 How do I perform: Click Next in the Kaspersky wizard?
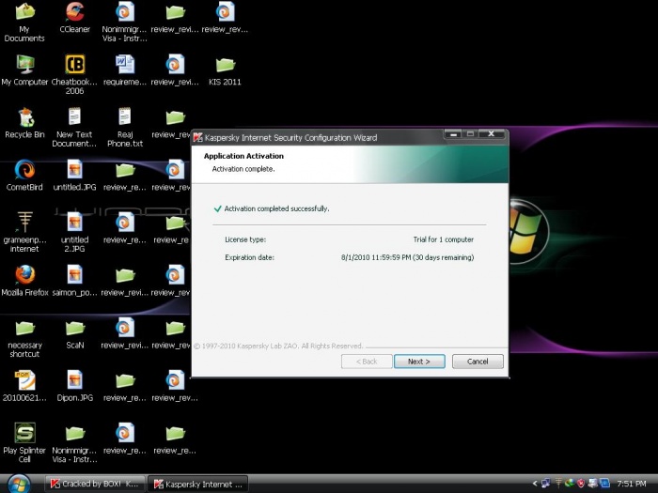(x=419, y=362)
